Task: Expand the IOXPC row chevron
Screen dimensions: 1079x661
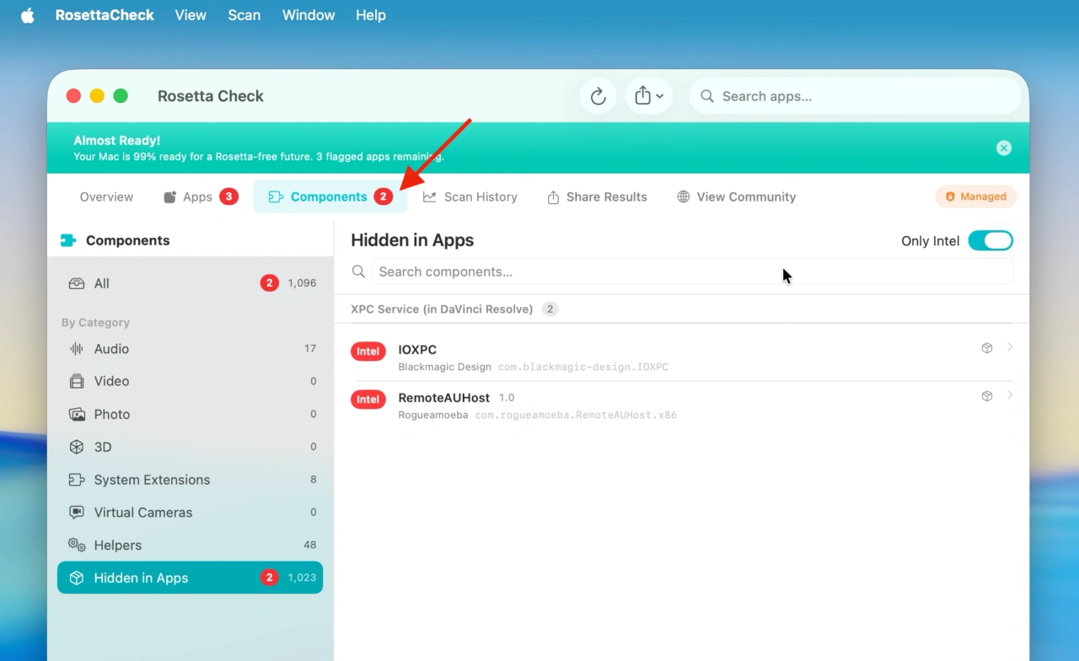Action: [x=1010, y=347]
